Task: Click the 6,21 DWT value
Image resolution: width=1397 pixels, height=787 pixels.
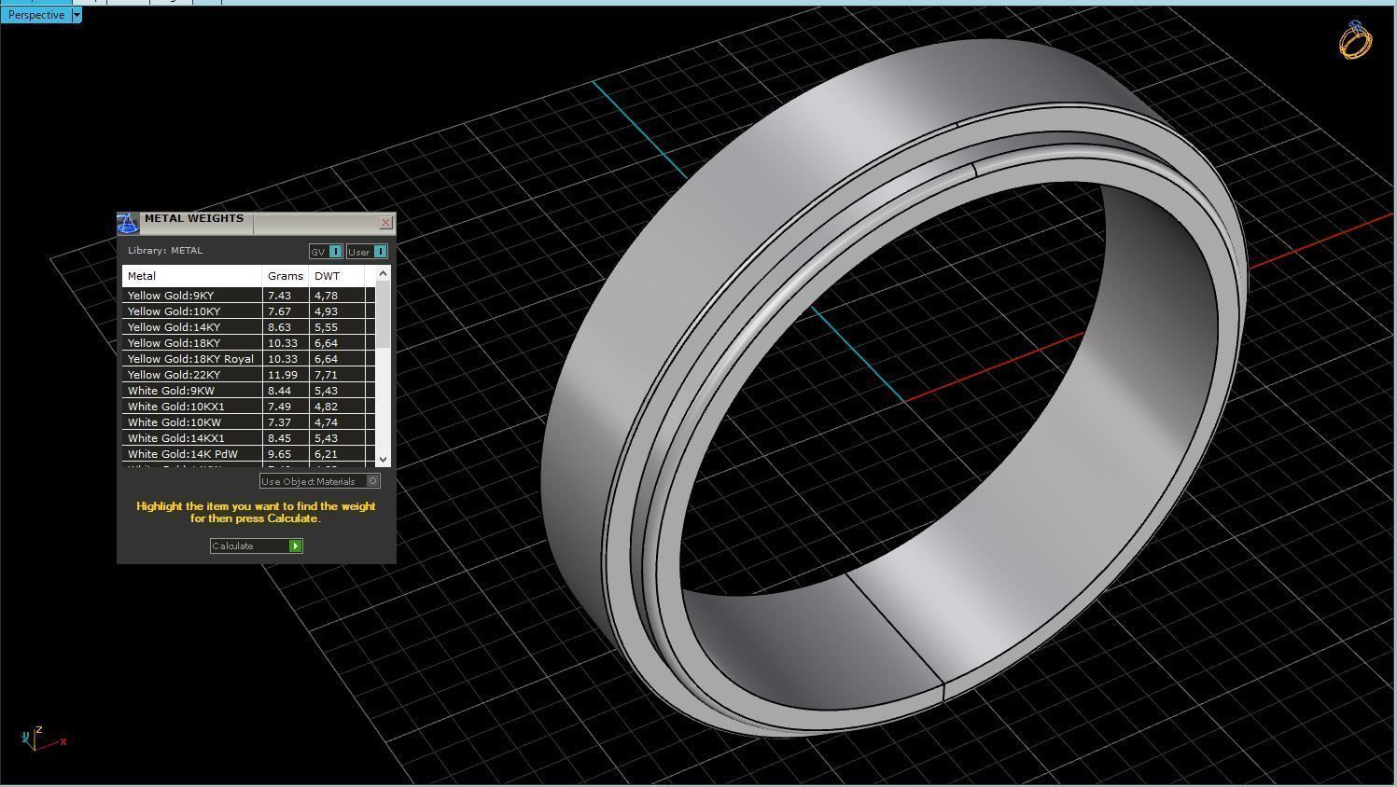Action: click(x=326, y=454)
